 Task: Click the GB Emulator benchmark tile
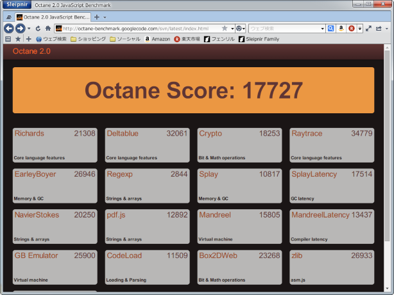coord(55,267)
